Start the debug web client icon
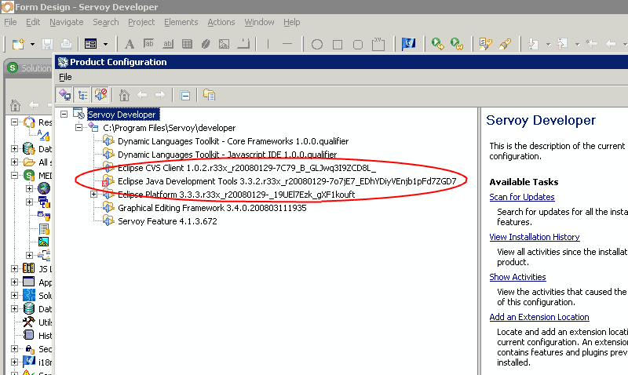Screen dimensions: 628x375 (457, 44)
